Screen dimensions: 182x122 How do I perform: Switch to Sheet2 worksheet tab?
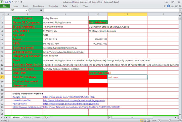pos(27,117)
